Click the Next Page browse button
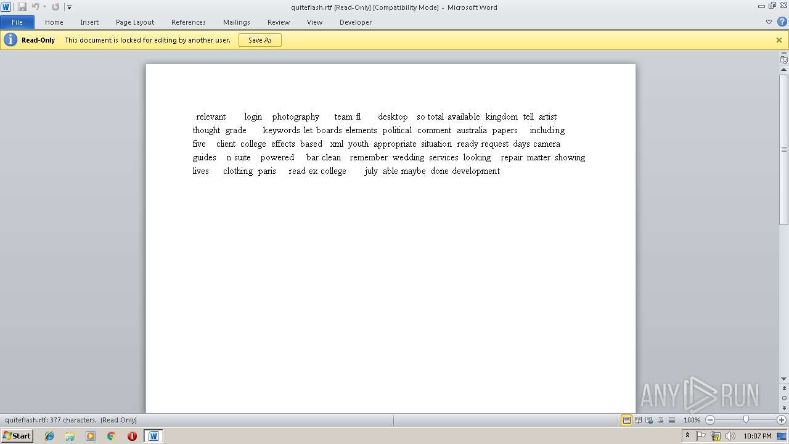Image resolution: width=789 pixels, height=444 pixels. (784, 407)
